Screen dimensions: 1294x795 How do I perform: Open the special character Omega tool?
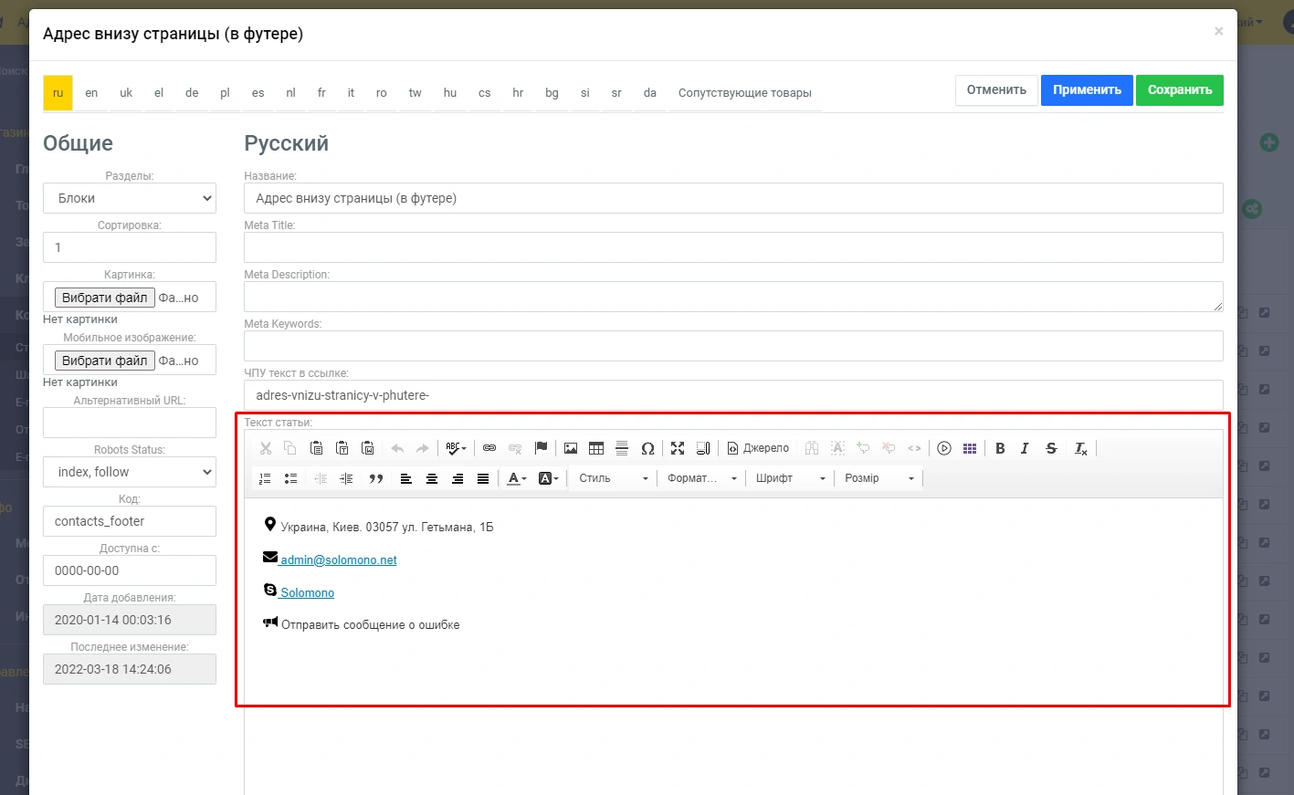pos(647,448)
